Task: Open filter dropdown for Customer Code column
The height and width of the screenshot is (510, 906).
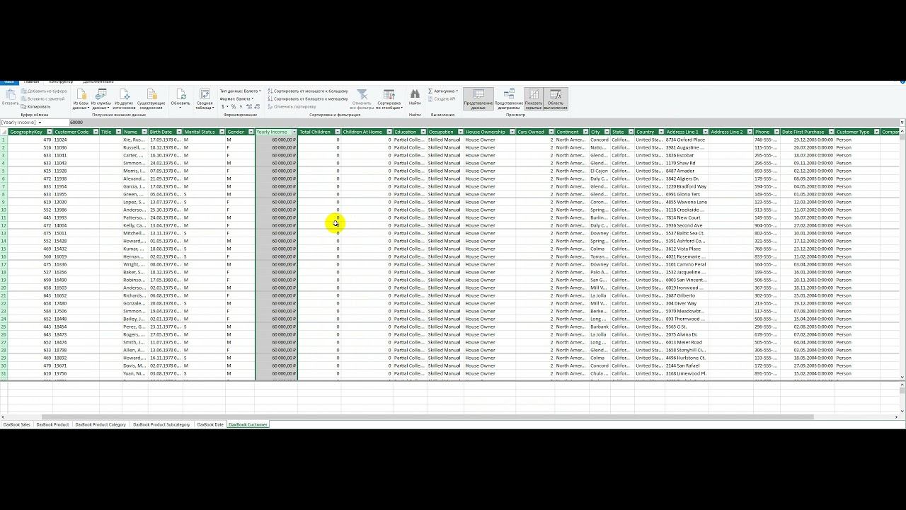Action: pos(95,132)
